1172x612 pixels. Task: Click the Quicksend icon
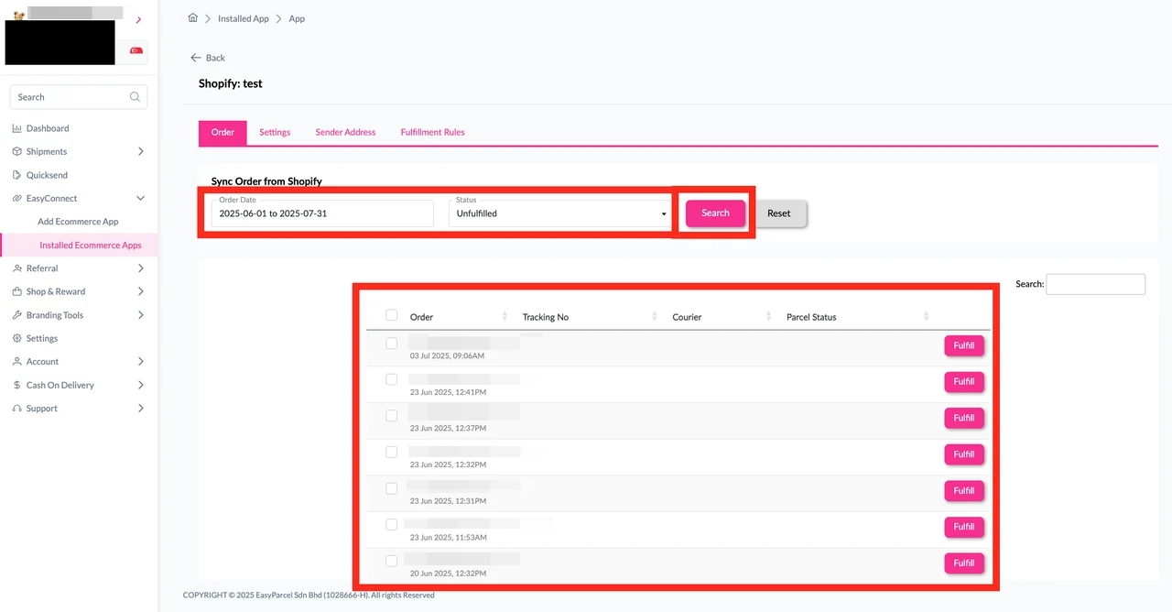click(x=18, y=175)
